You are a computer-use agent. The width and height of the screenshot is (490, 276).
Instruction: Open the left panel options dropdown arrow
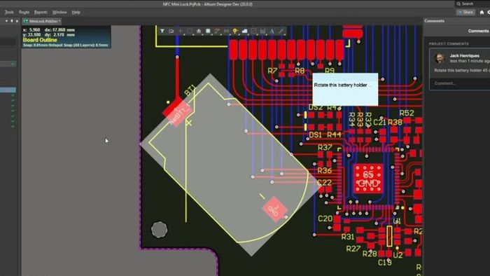click(x=6, y=21)
